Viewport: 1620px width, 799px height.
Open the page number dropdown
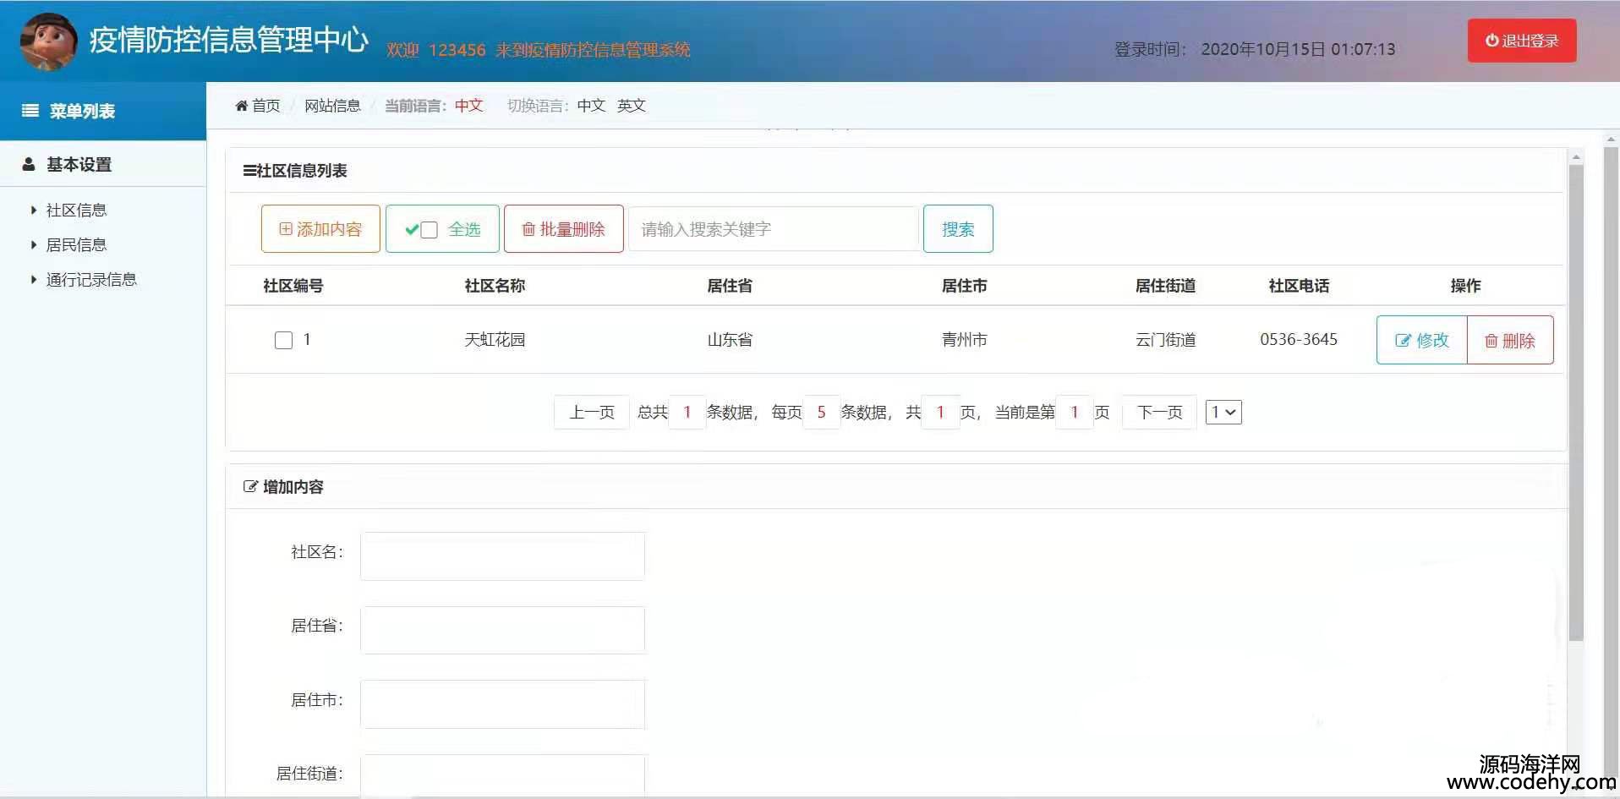pos(1223,413)
